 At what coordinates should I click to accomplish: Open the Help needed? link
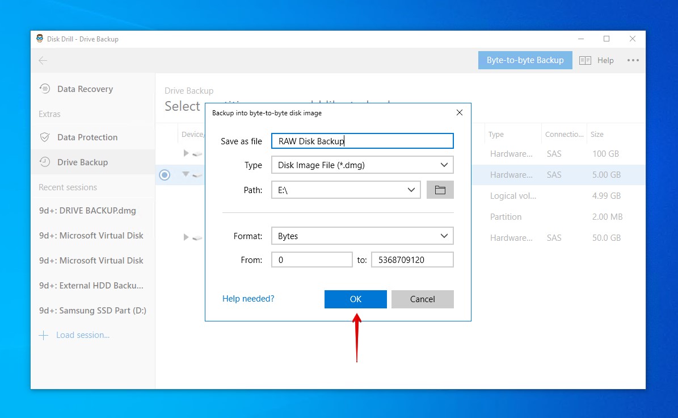(248, 299)
